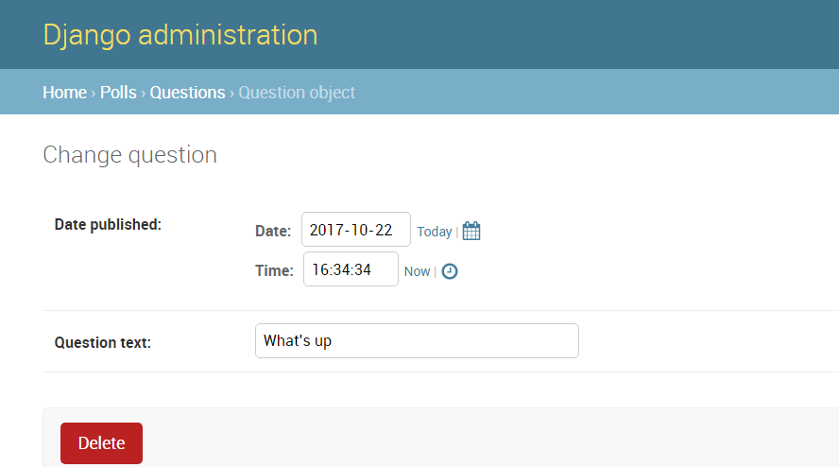Screen dimensions: 839x467
Task: Navigate to Questions in the breadcrumbs
Action: coord(187,92)
